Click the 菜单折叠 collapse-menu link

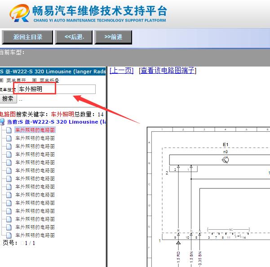tap(49, 80)
